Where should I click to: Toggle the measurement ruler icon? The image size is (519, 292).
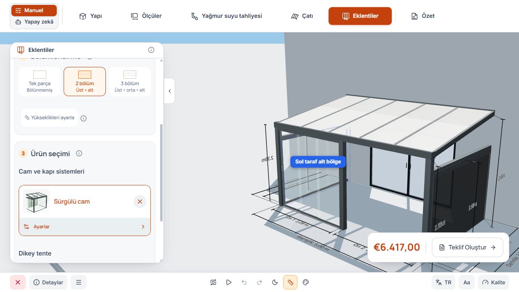pos(290,282)
